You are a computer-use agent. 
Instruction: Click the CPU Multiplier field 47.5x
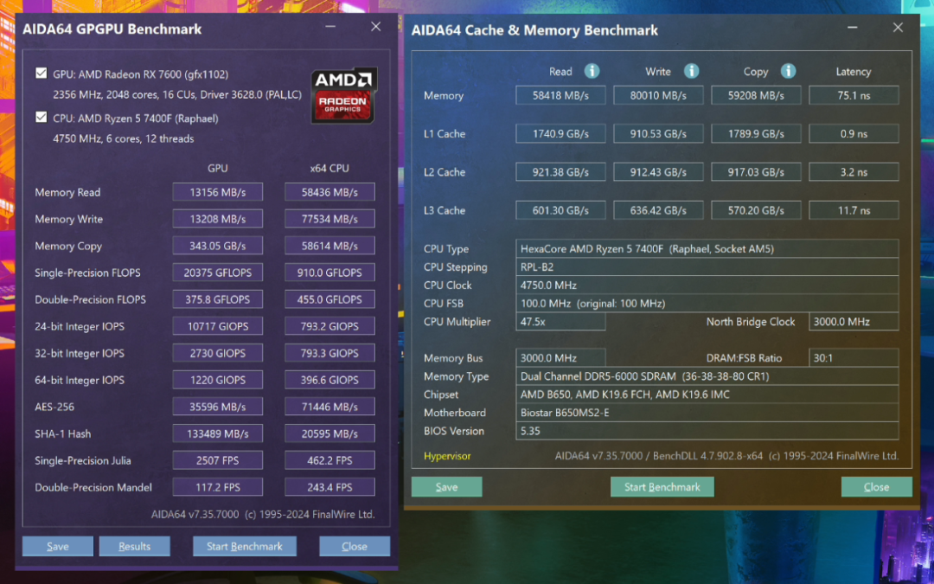point(560,321)
